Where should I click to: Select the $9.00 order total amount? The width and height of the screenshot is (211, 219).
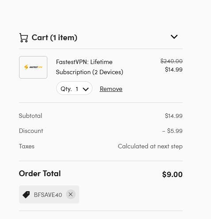pos(173,174)
